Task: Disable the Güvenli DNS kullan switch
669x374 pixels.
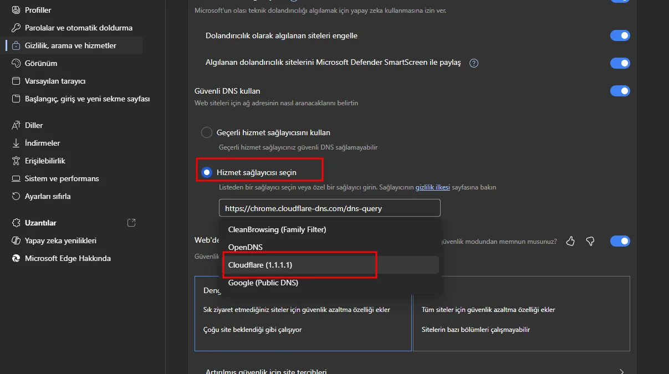Action: click(x=620, y=91)
